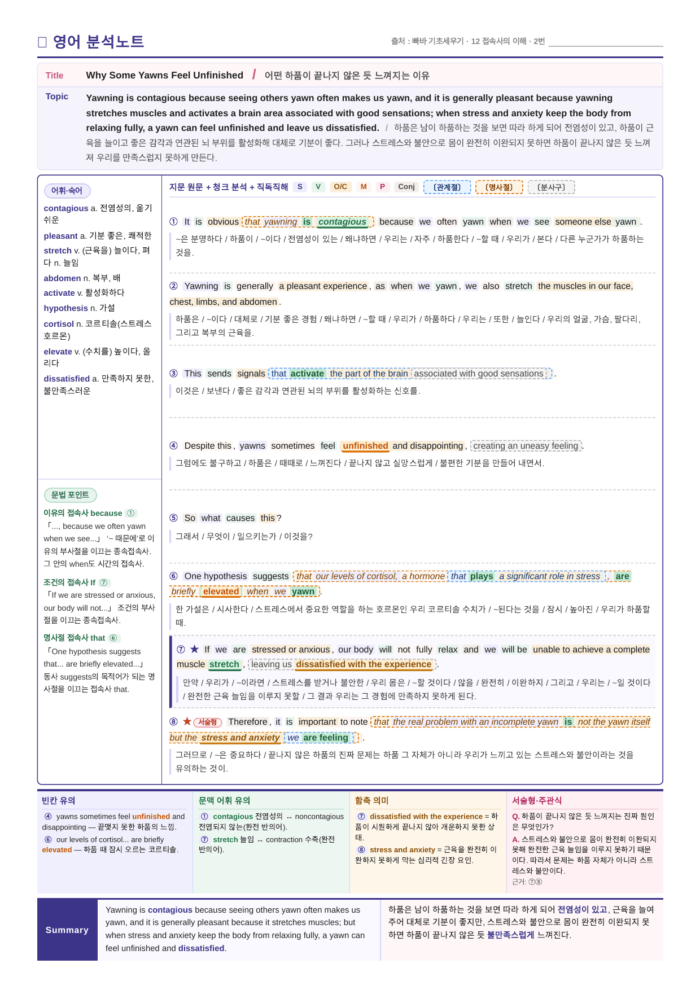Click the ③ marker before 'This sends signals'
The width and height of the screenshot is (700, 990).
point(174,374)
